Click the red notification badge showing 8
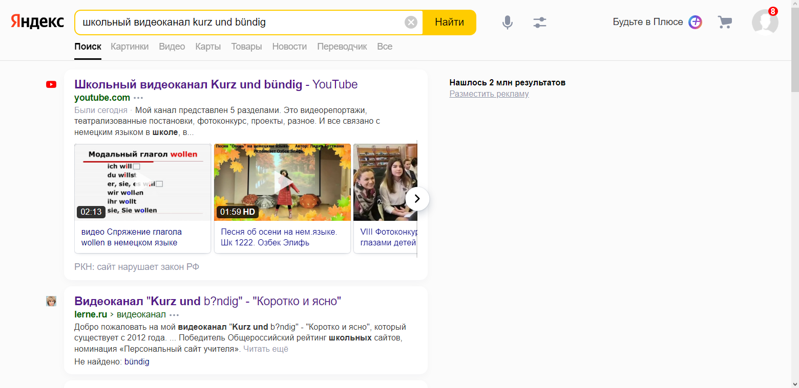This screenshot has height=388, width=799. coord(773,11)
